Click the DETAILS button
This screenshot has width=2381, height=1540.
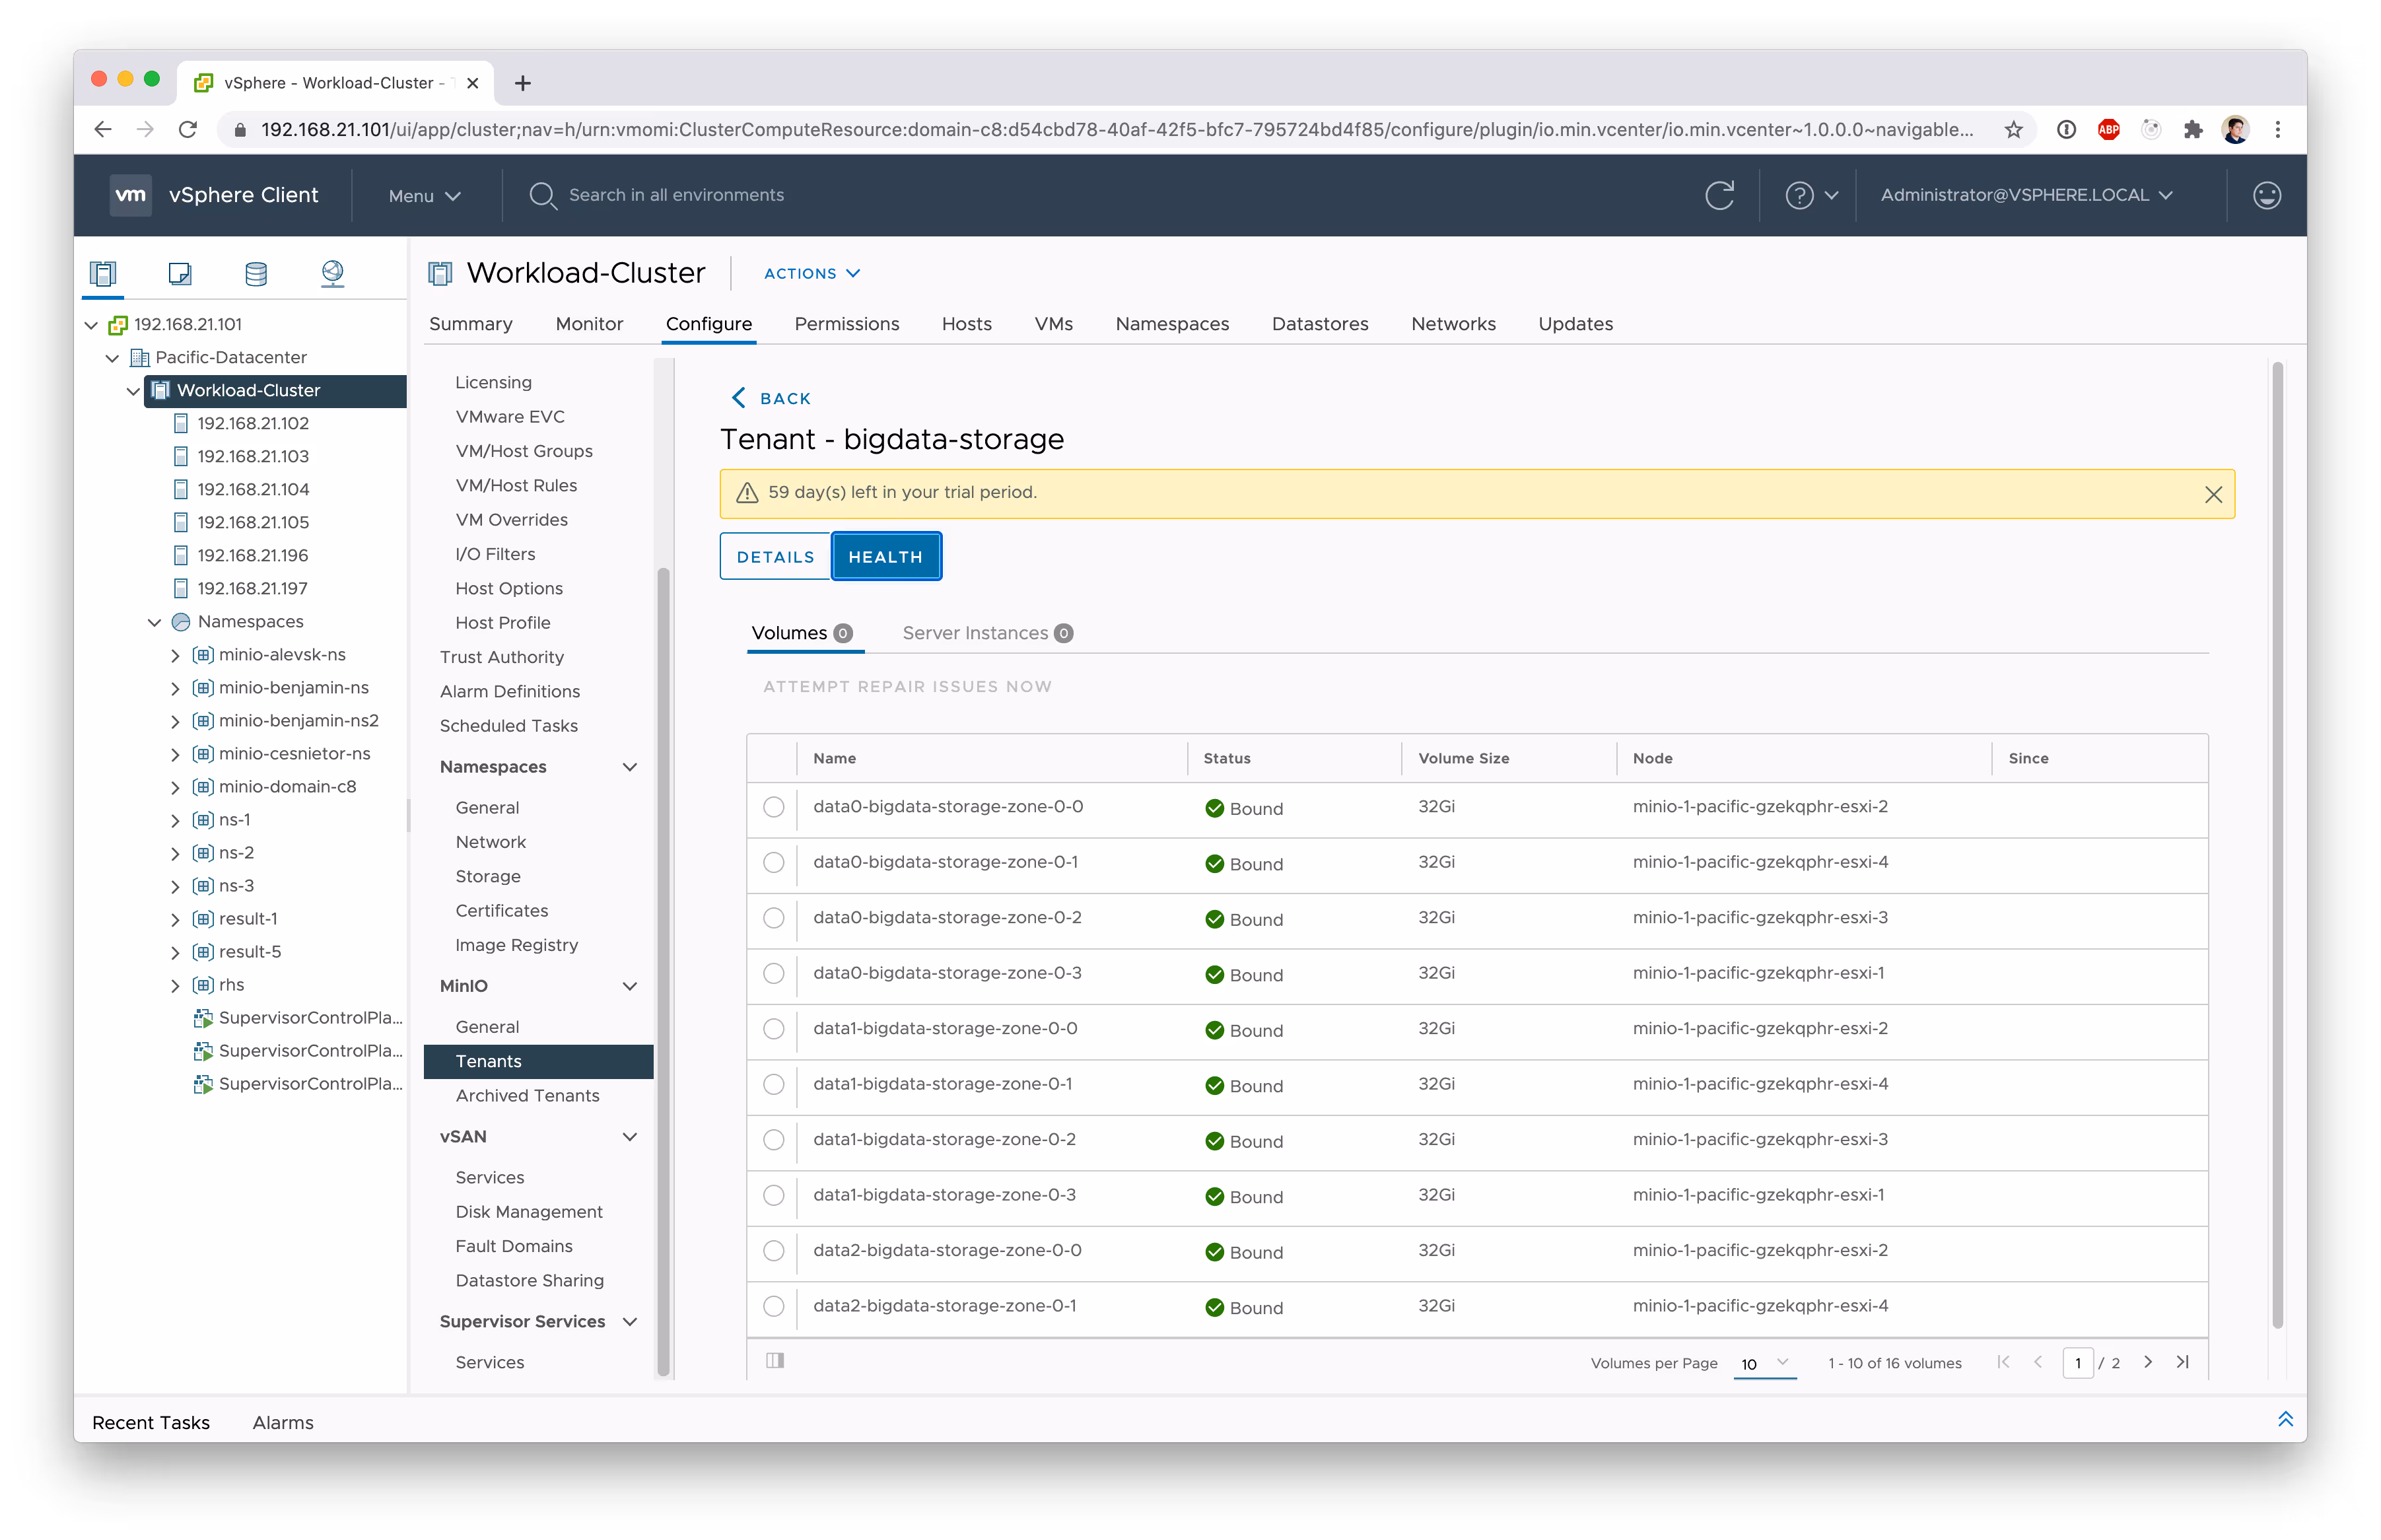point(775,557)
